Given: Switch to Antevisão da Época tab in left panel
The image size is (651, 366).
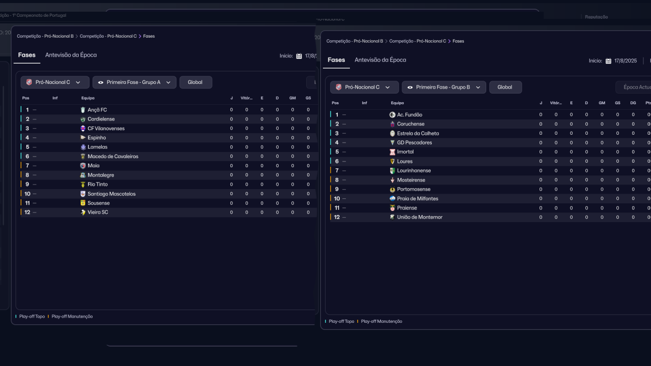Looking at the screenshot, I should [x=71, y=55].
